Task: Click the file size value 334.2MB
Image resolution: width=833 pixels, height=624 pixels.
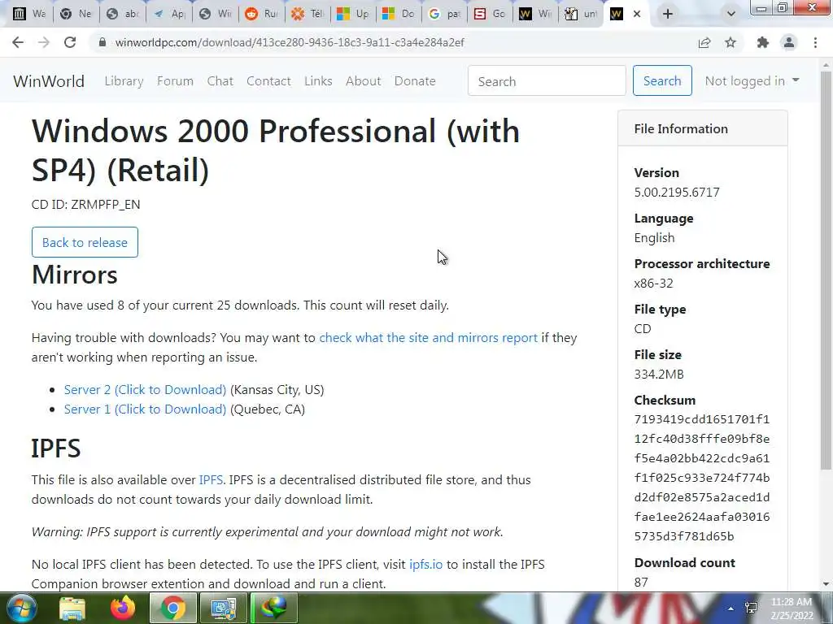Action: pyautogui.click(x=659, y=374)
